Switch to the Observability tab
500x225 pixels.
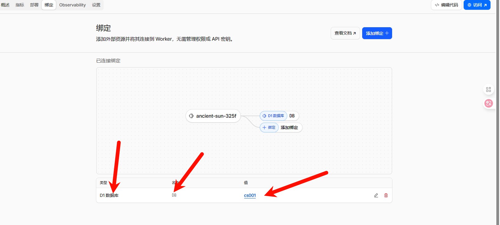click(72, 5)
